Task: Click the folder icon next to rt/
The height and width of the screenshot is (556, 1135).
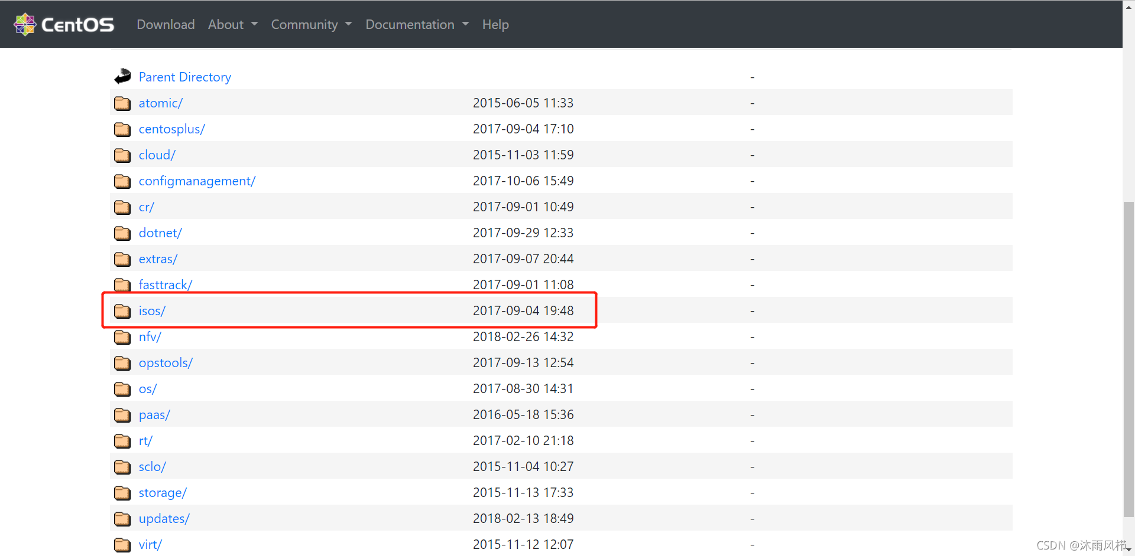Action: [122, 441]
